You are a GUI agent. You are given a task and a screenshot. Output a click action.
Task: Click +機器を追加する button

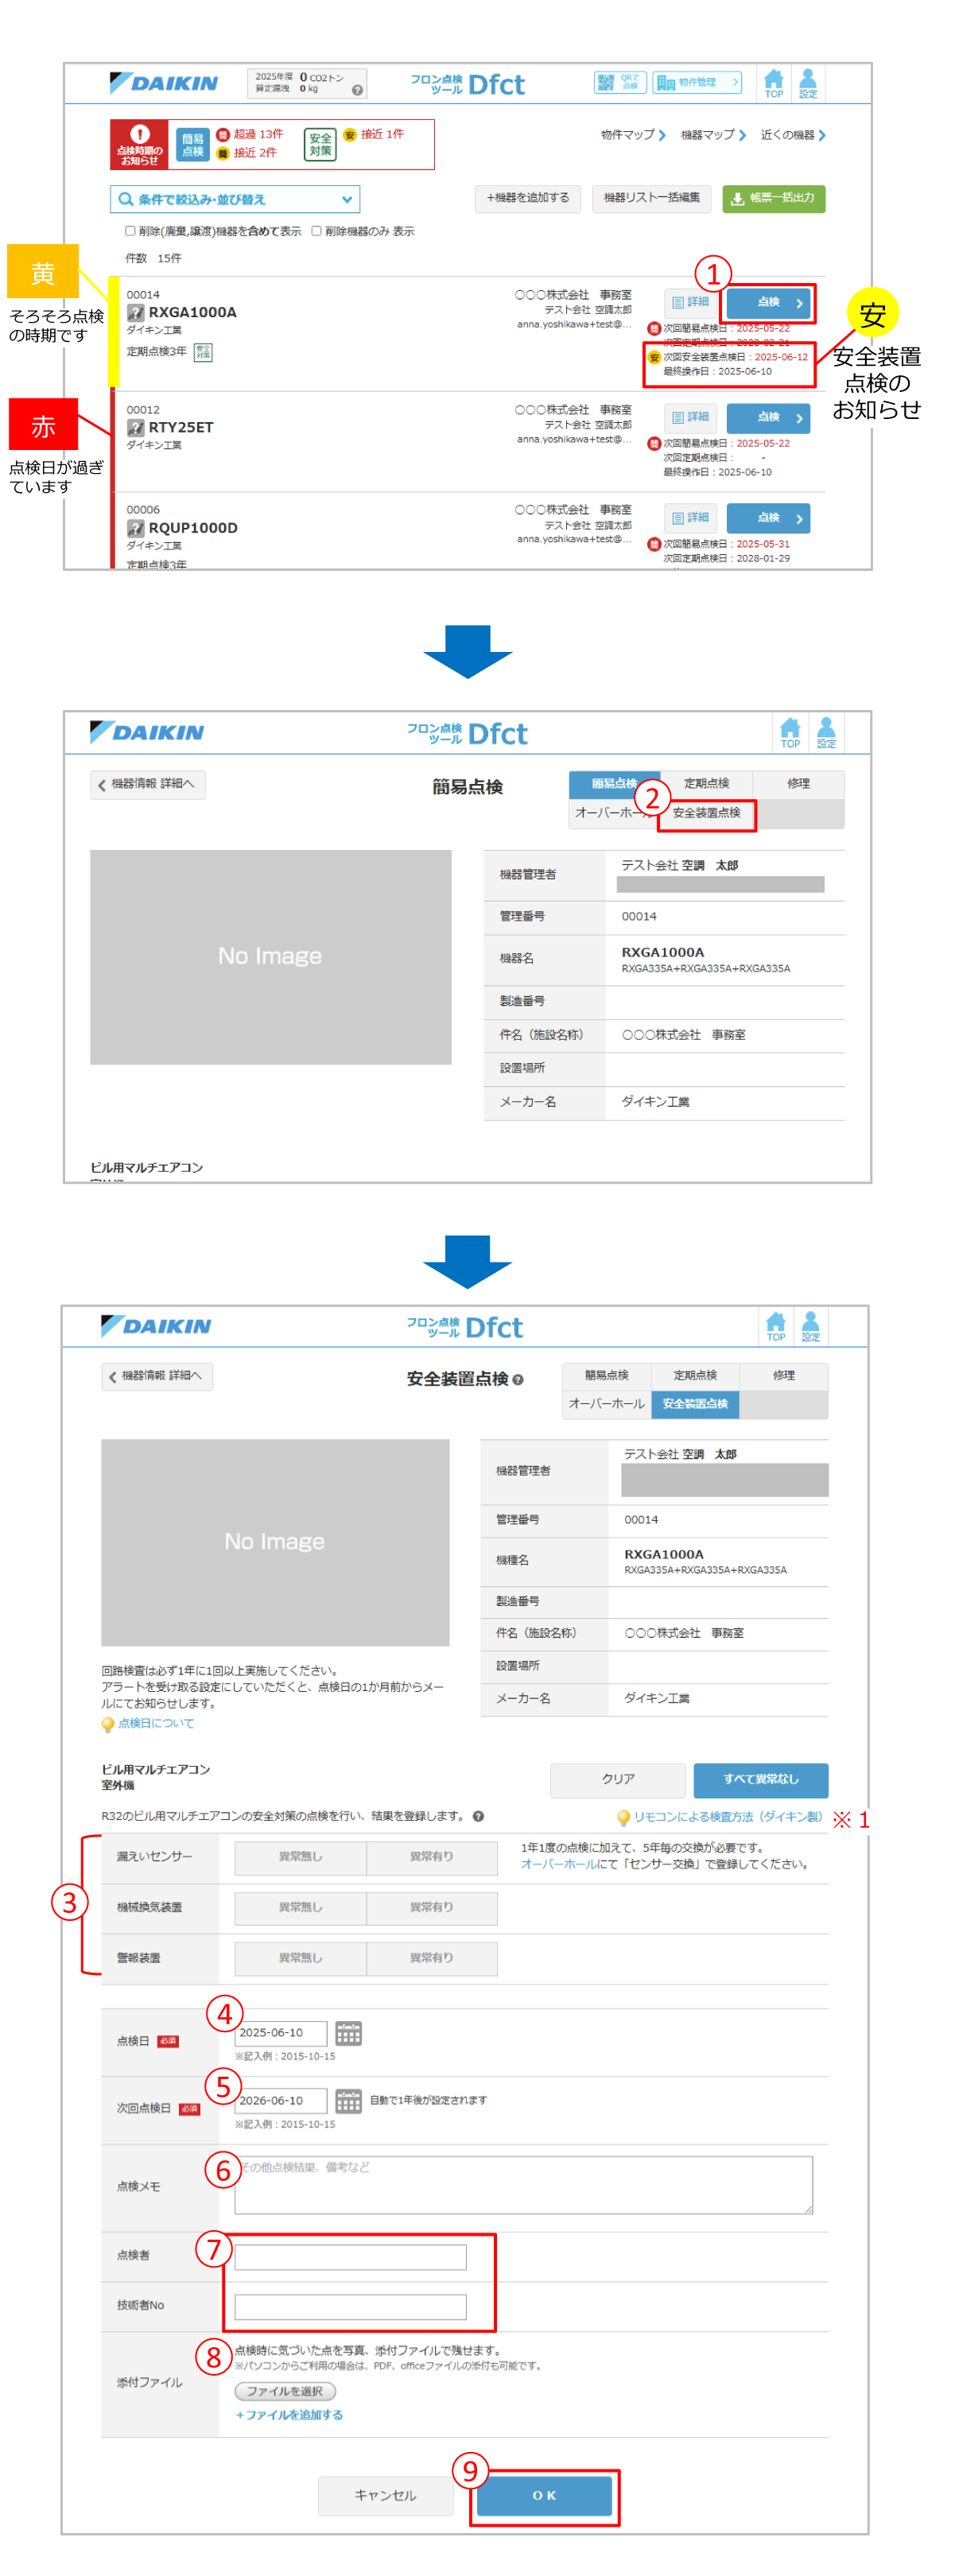528,198
